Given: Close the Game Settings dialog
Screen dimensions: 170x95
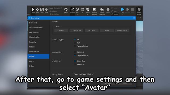Looking at the screenshot, I should (x=134, y=18).
